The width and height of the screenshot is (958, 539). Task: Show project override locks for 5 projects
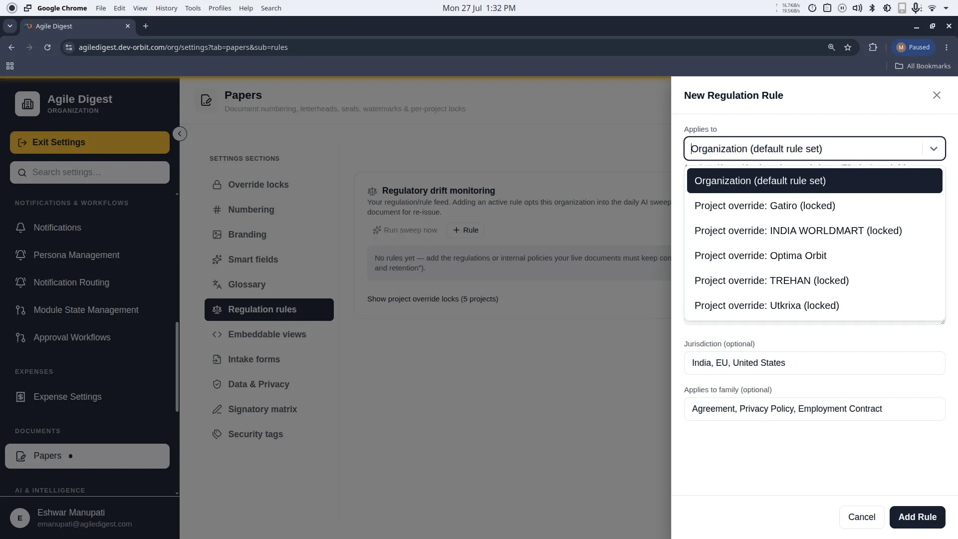tap(433, 299)
